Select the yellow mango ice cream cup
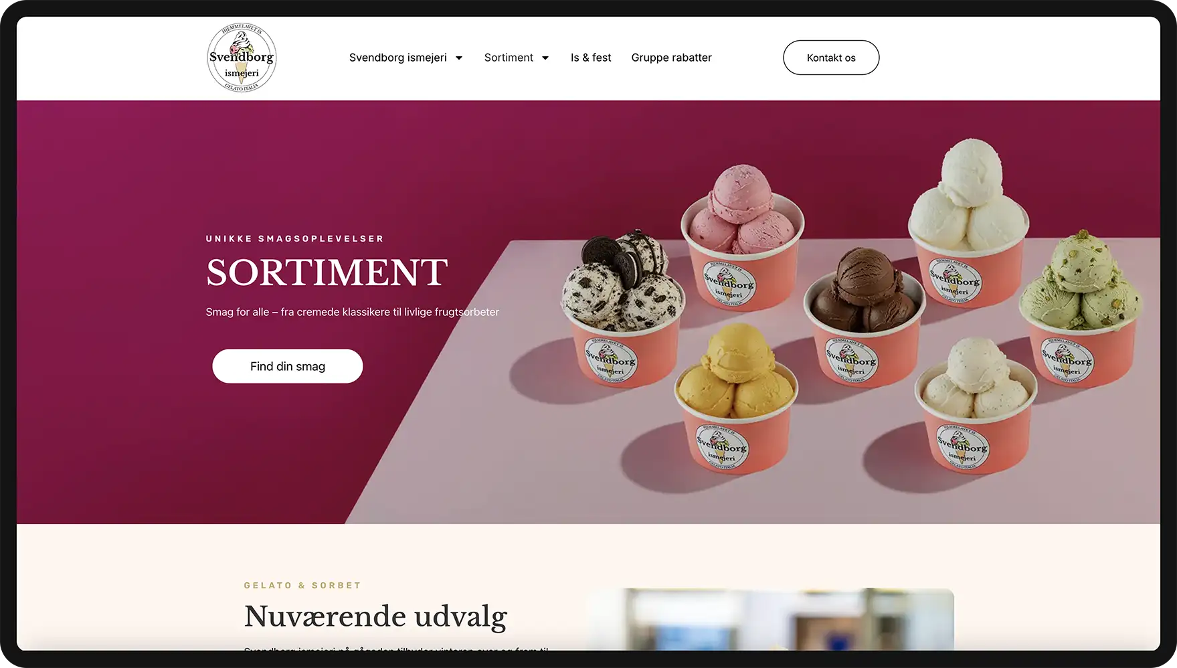Viewport: 1177px width, 668px height. [735, 398]
